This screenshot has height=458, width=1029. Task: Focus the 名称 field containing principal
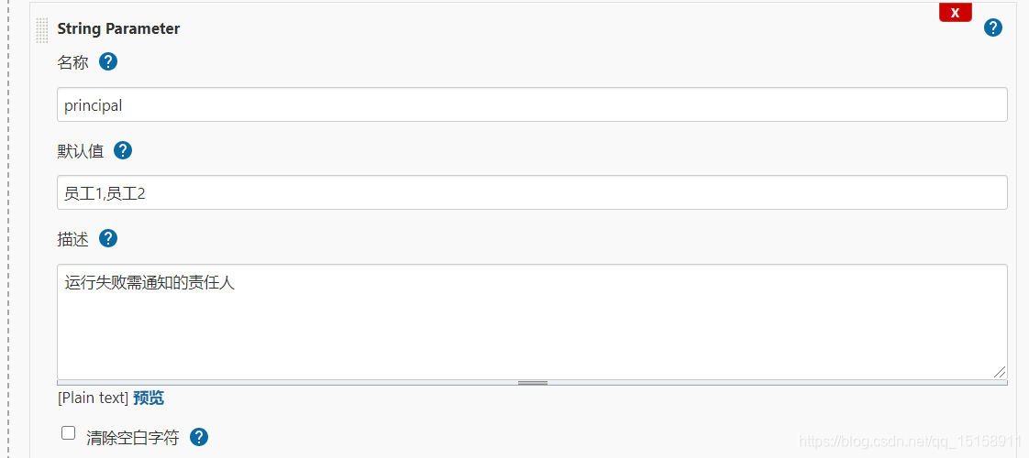pos(532,104)
